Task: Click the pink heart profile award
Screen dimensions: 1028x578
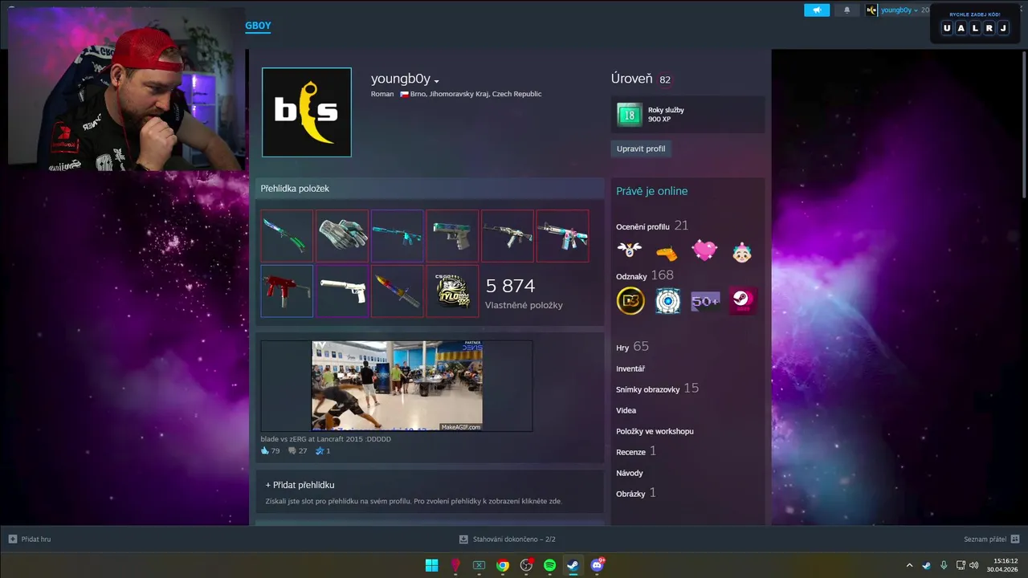Action: 704,251
